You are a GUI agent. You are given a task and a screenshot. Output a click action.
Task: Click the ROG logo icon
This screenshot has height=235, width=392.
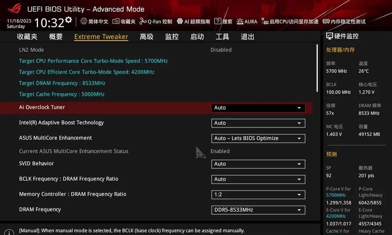tap(14, 8)
